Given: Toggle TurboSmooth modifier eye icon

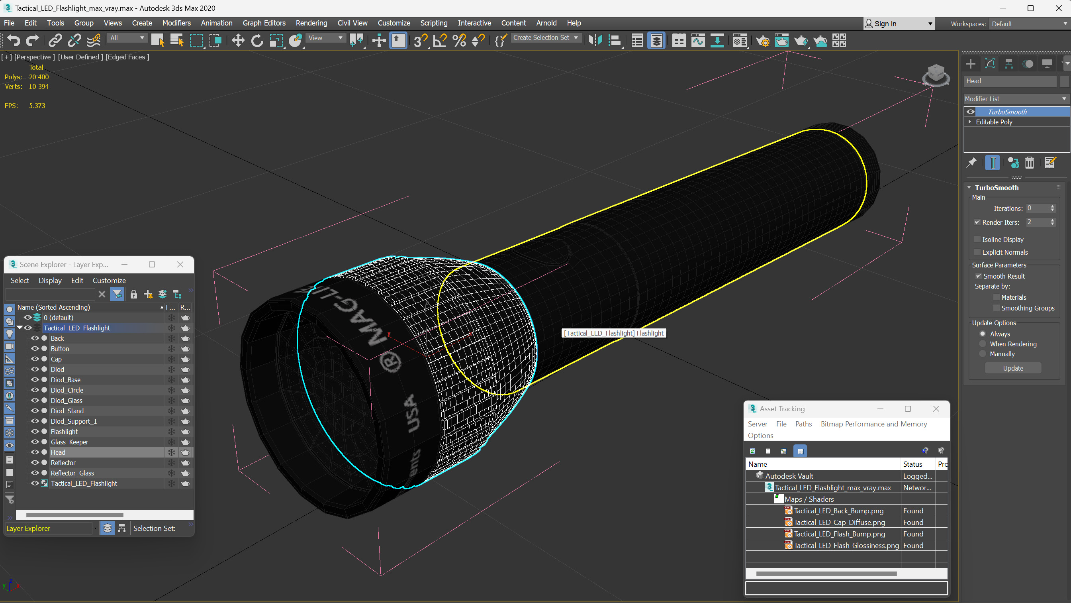Looking at the screenshot, I should (970, 112).
